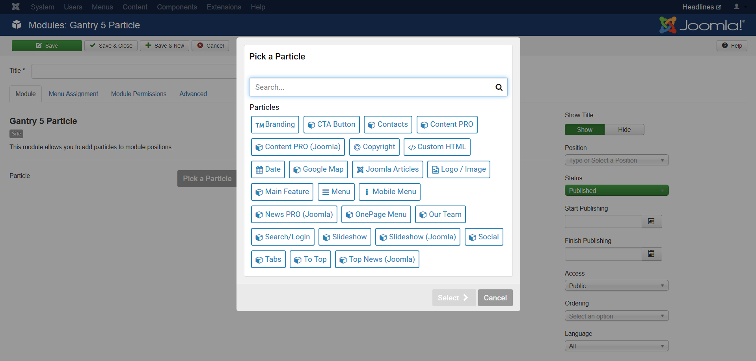Viewport: 756px width, 361px height.
Task: Click the Joomla icon in top bar
Action: [x=16, y=7]
